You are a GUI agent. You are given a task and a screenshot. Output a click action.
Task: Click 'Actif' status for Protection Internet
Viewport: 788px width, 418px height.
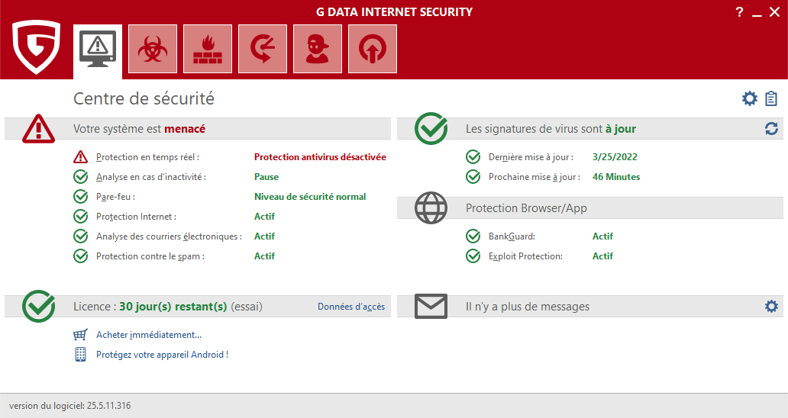click(x=264, y=217)
